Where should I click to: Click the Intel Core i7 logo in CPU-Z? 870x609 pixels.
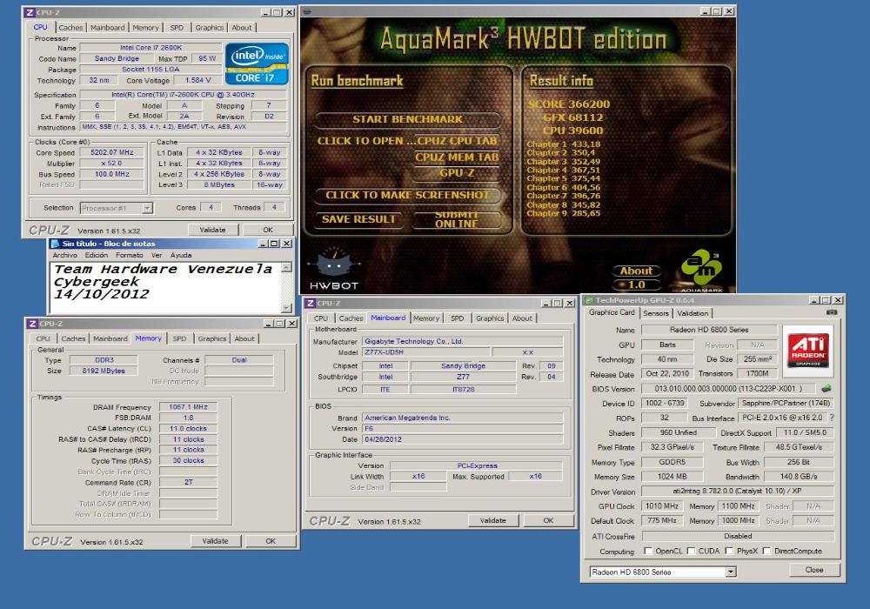(x=257, y=64)
